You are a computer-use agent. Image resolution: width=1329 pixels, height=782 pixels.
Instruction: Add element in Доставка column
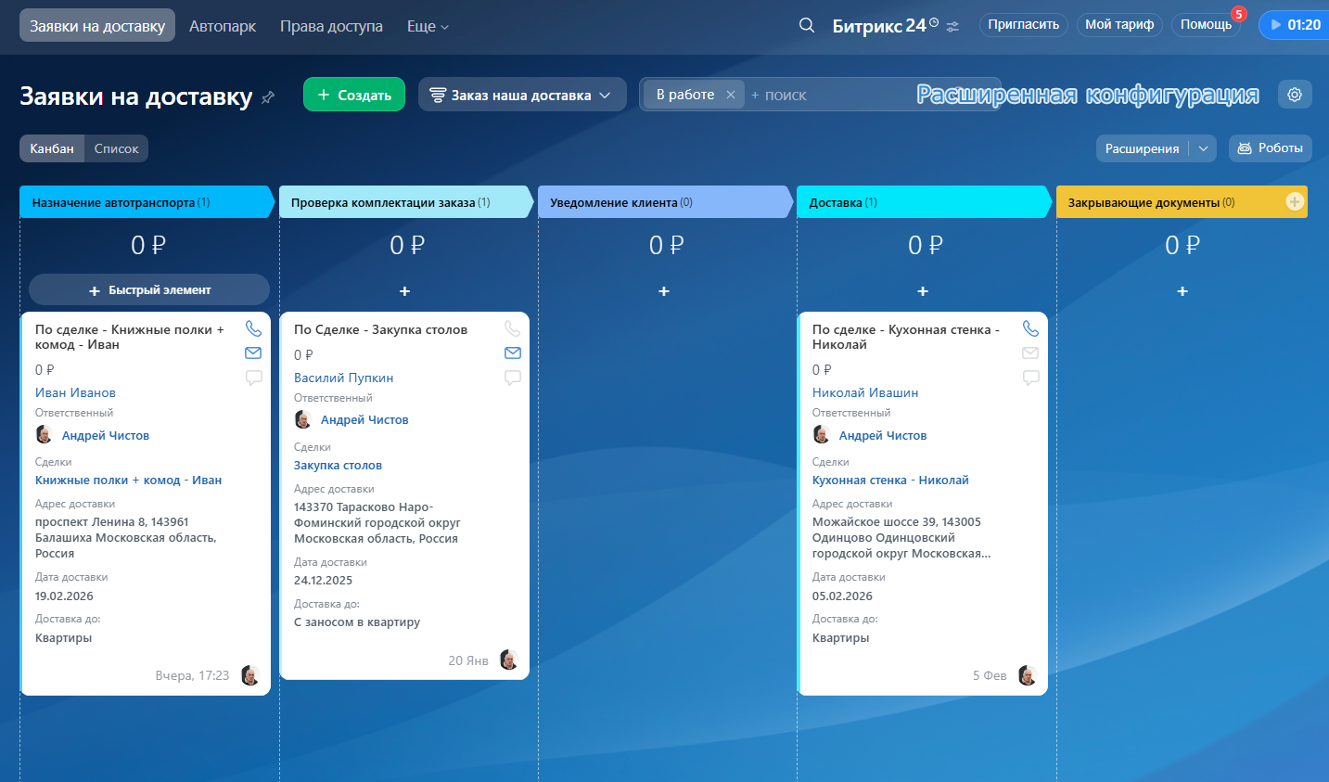(x=923, y=291)
